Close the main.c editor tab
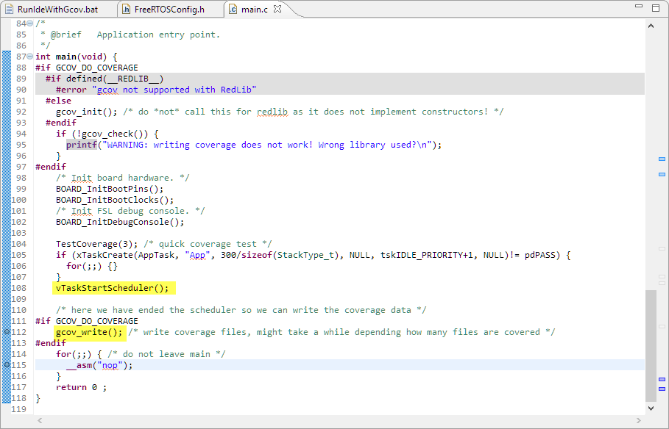This screenshot has height=429, width=669. pos(277,10)
